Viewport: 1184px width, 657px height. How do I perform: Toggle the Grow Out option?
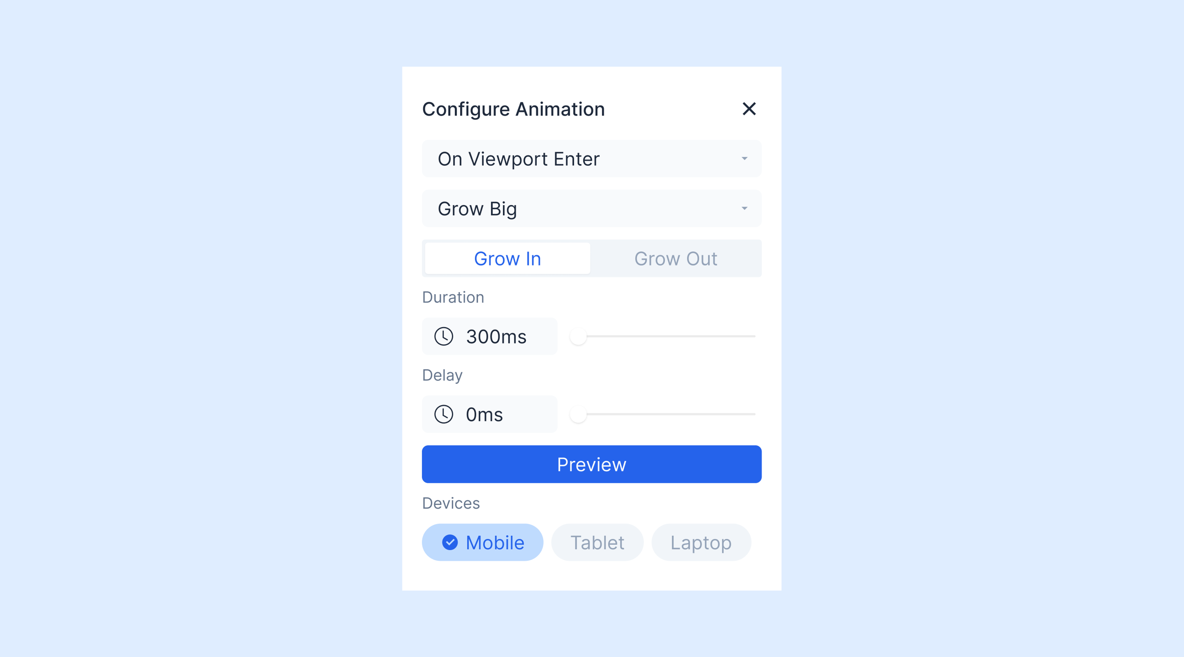(x=675, y=258)
